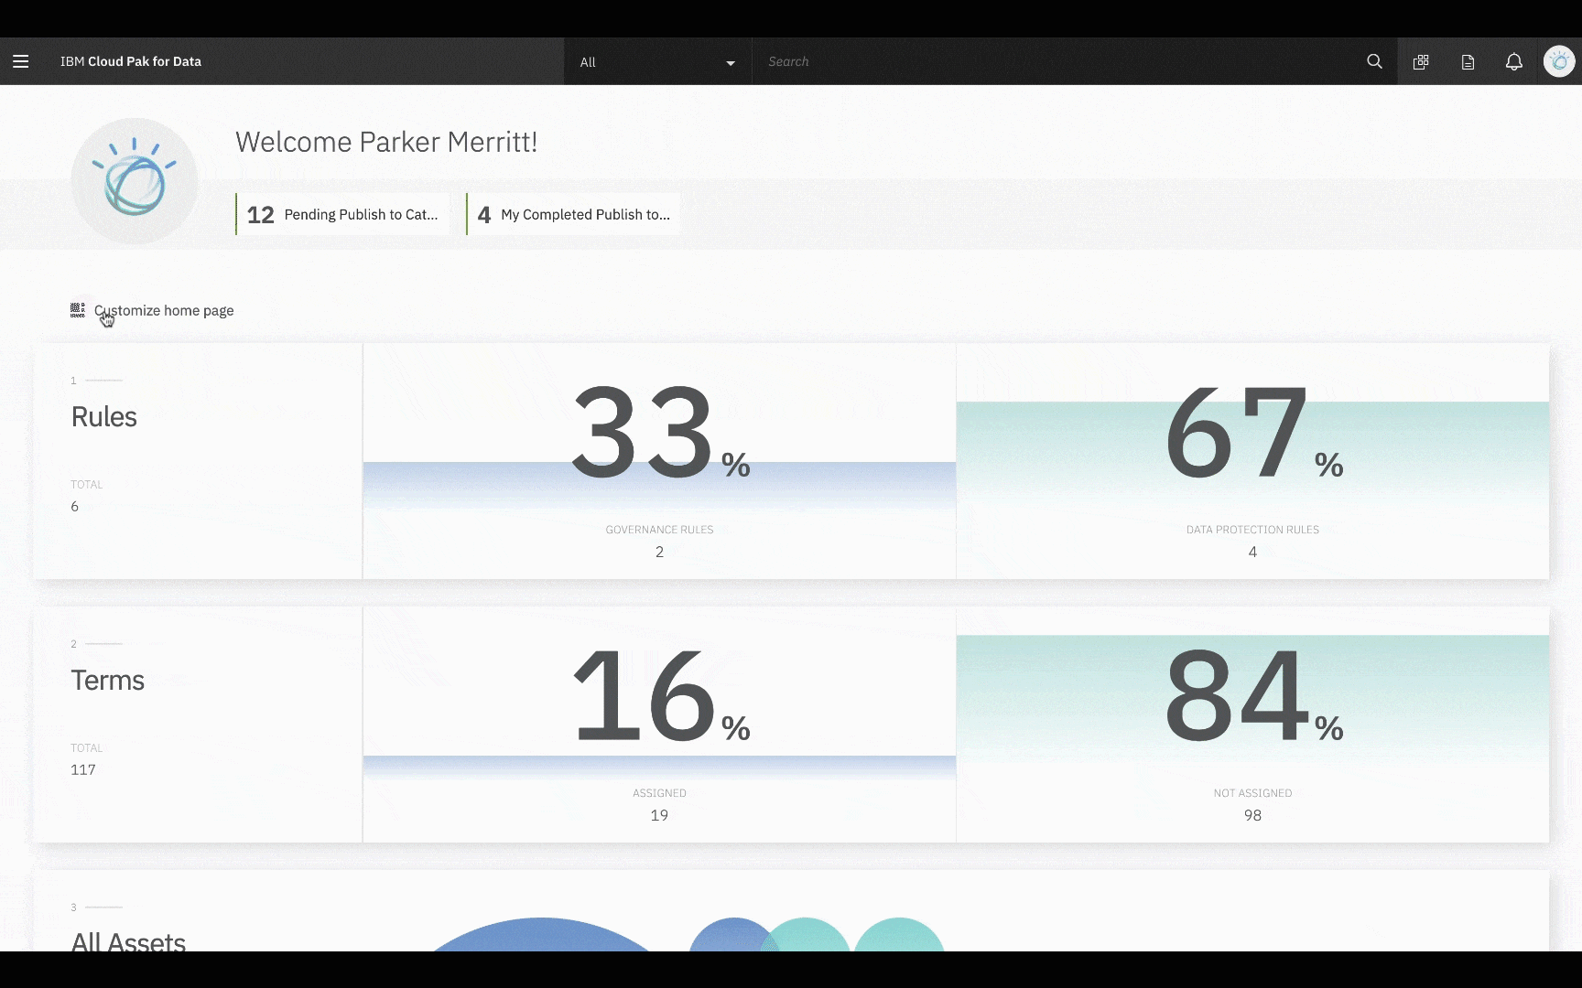The height and width of the screenshot is (988, 1582).
Task: Open the notifications bell
Action: point(1514,61)
